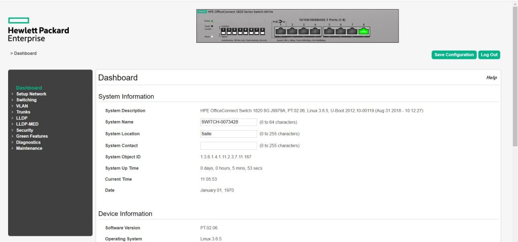Click RJ45 port 7 on switch image
The width and height of the screenshot is (518, 242).
[x=352, y=31]
